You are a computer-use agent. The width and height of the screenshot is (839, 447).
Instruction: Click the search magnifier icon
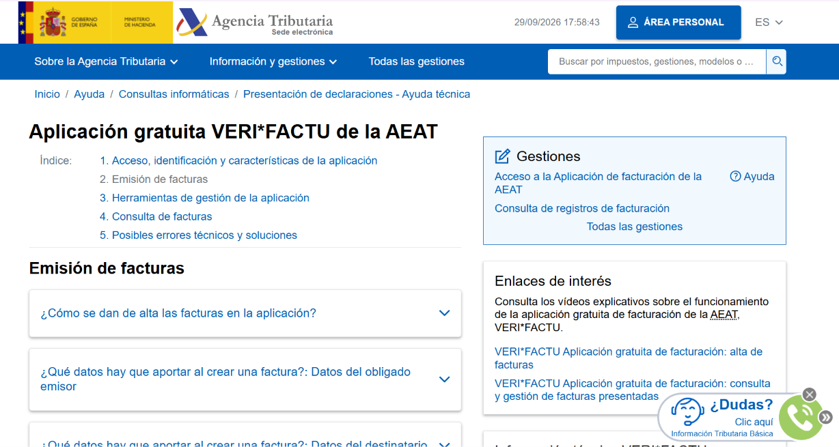(776, 61)
